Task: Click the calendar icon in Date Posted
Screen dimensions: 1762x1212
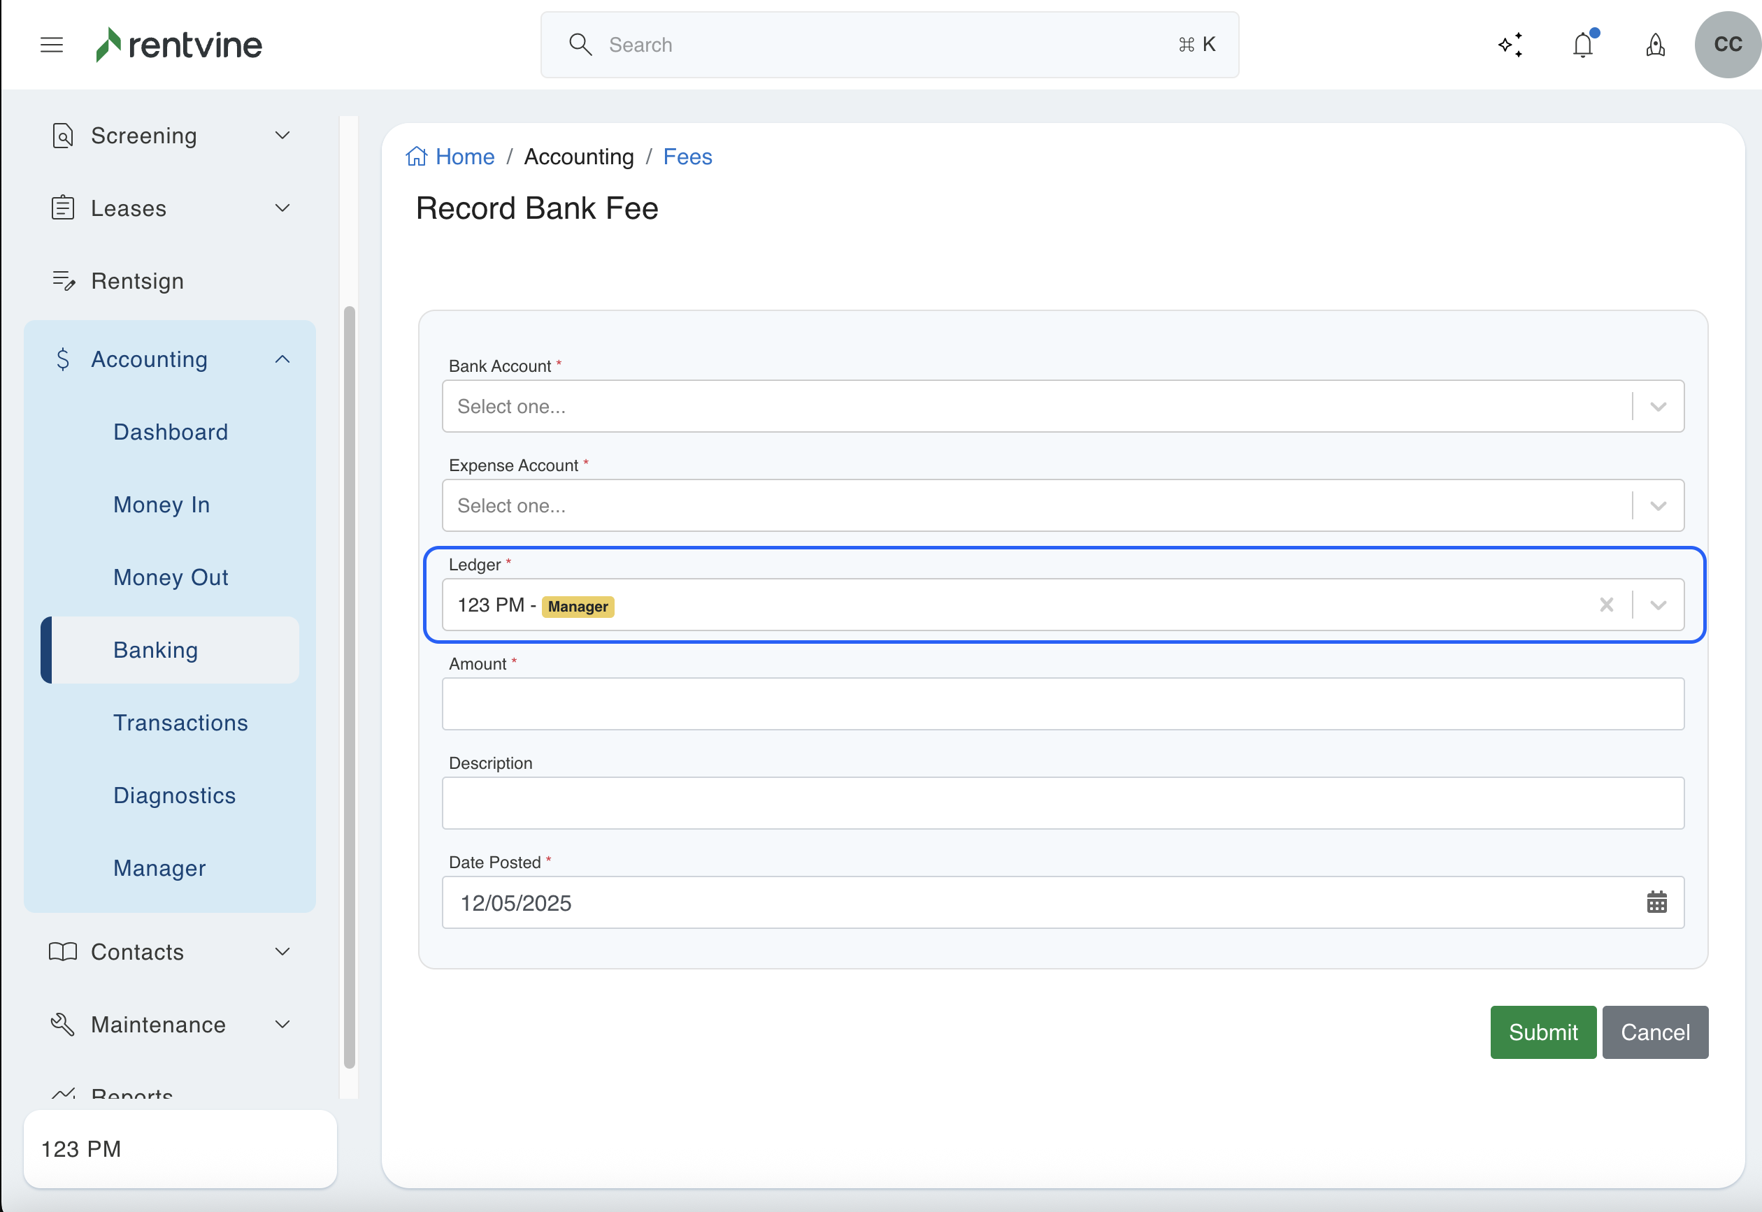Action: point(1656,902)
